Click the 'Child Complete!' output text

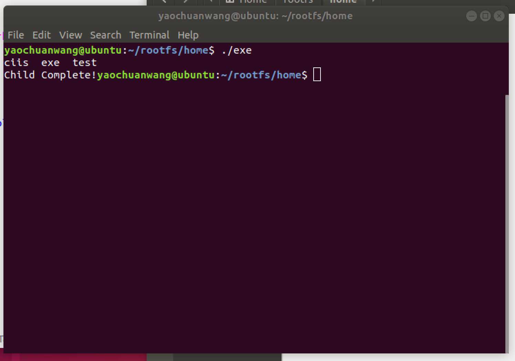50,75
